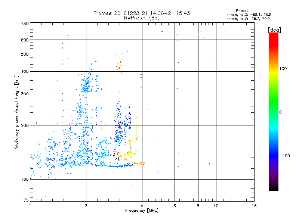This screenshot has height=224, width=299.
Task: Click the 'Frequency [MHz]' axis label
Action: [x=142, y=211]
